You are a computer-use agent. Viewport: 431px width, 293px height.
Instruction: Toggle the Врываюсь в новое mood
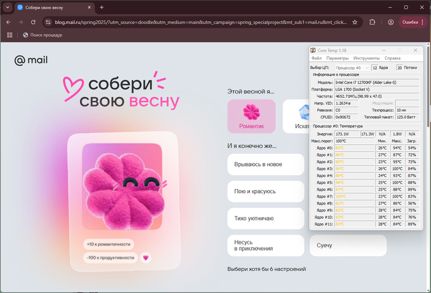265,164
